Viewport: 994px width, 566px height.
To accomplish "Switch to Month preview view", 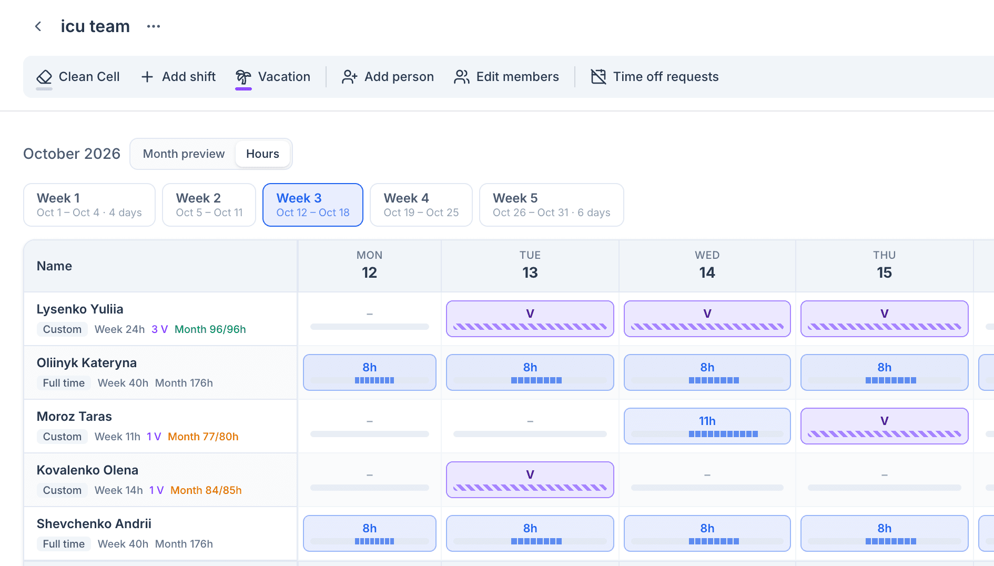I will click(184, 154).
